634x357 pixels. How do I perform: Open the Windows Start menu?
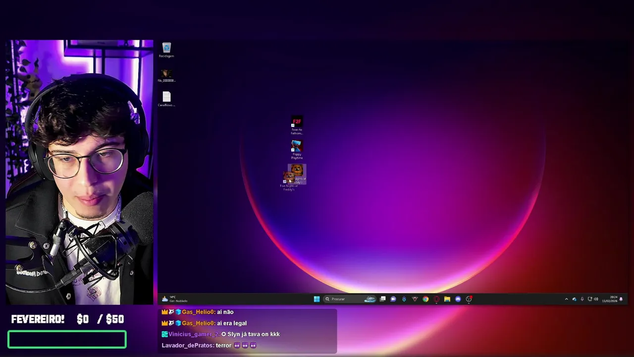(x=317, y=299)
